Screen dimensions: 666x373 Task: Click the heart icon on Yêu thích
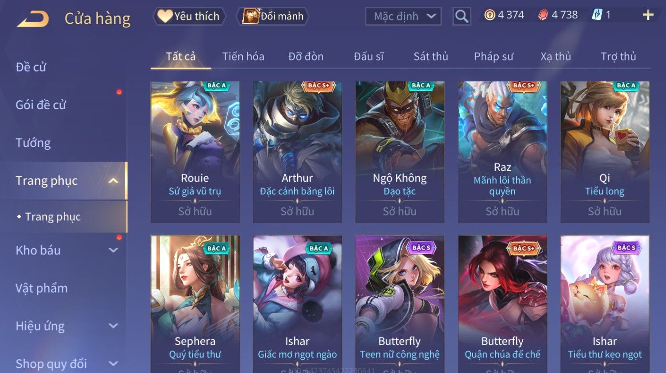tap(165, 16)
